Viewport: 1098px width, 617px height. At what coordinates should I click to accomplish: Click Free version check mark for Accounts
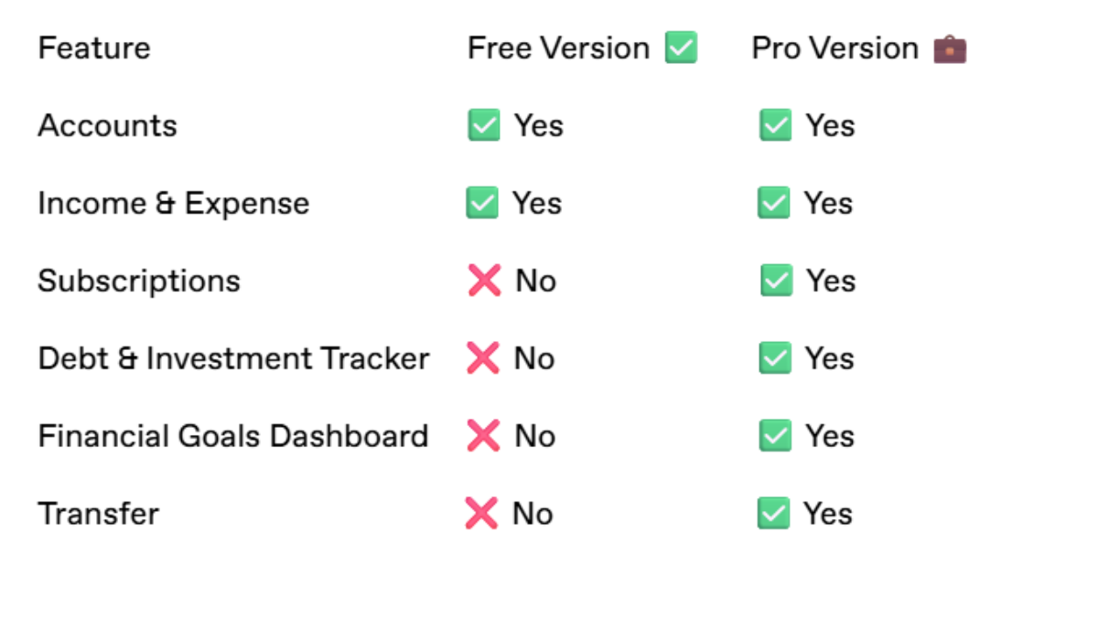[x=484, y=125]
